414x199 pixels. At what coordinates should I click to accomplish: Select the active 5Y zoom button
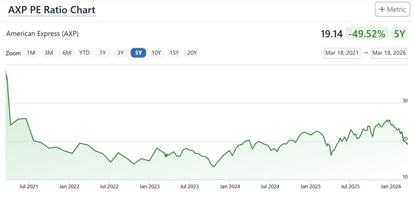[138, 53]
